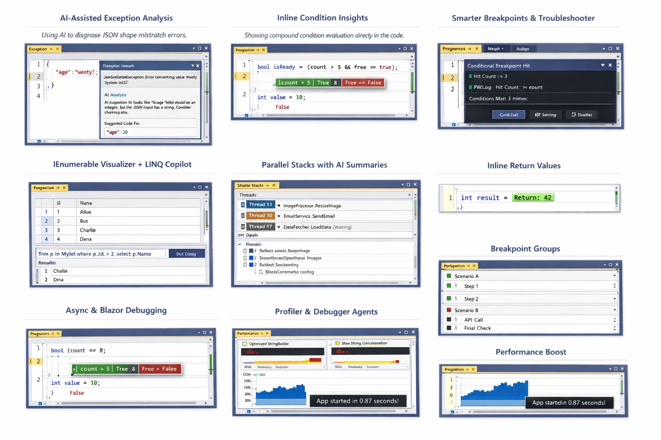Open window options dropdown in Parallel Stacks window
The height and width of the screenshot is (440, 661).
coord(402,185)
